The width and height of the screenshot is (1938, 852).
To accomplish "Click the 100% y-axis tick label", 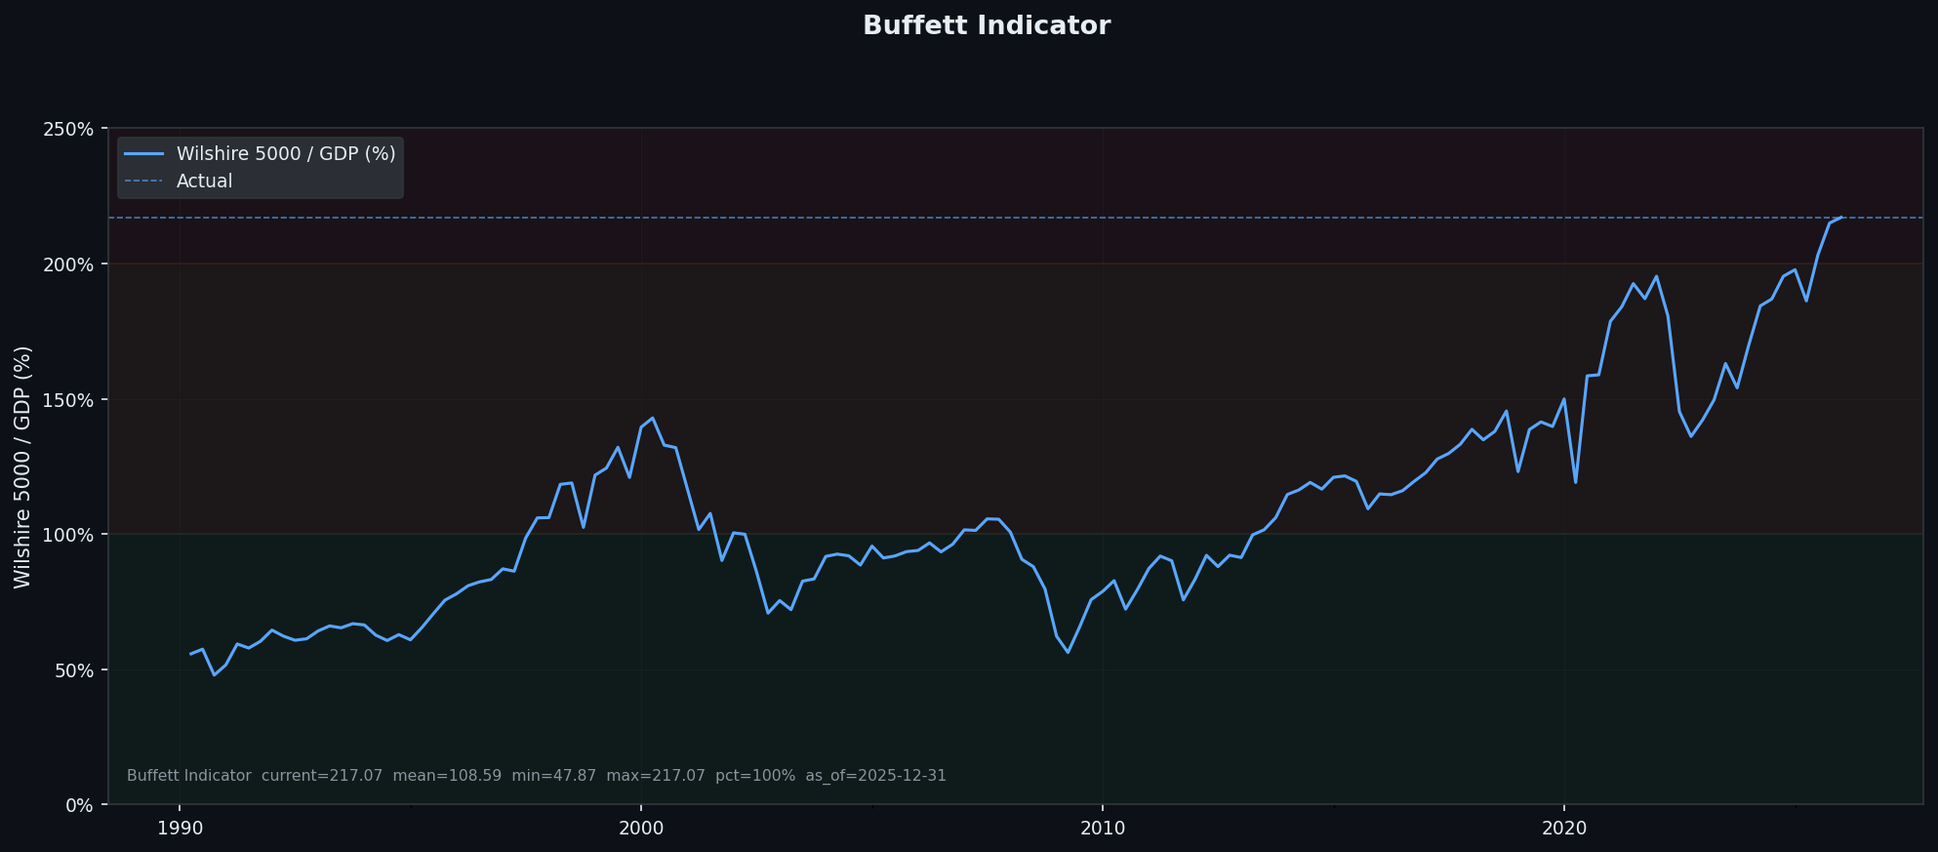I will click(70, 536).
